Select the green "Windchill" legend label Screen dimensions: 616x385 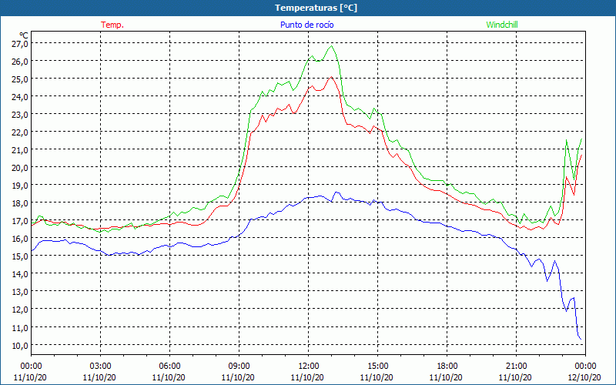tap(502, 25)
